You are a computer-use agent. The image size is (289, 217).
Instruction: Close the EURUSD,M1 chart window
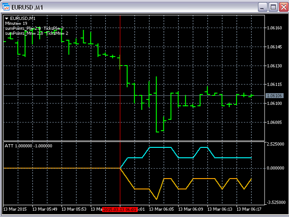(x=283, y=7)
